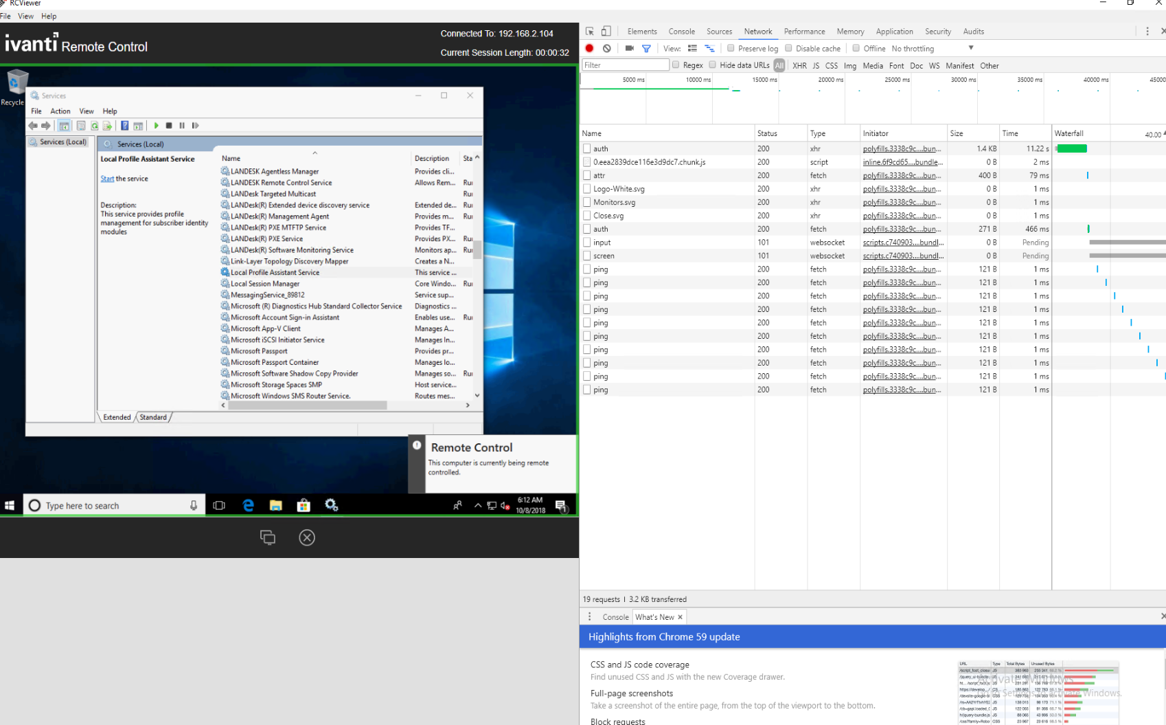The image size is (1166, 725).
Task: Open Help using the Services toolbar icon
Action: pyautogui.click(x=124, y=125)
